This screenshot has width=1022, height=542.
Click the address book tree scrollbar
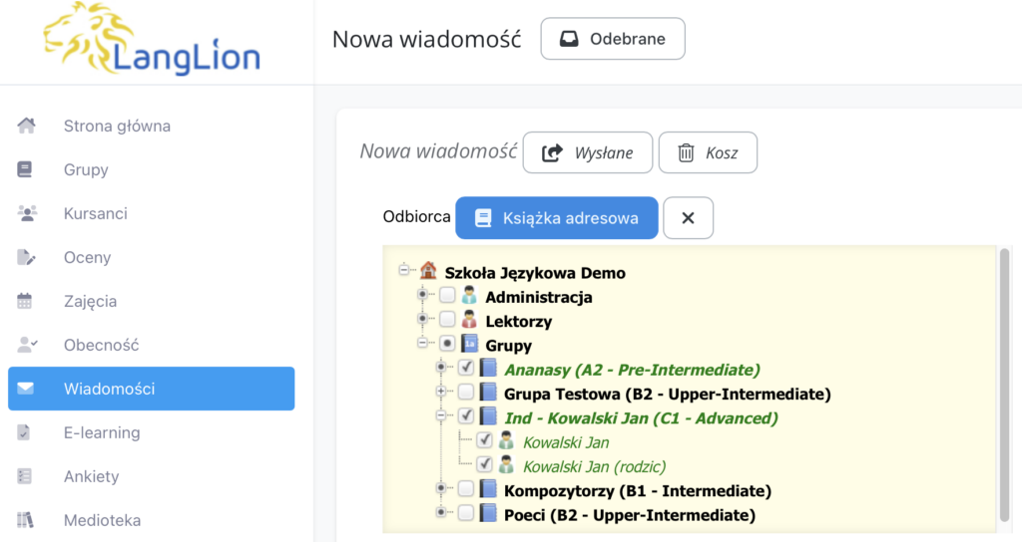[1004, 389]
